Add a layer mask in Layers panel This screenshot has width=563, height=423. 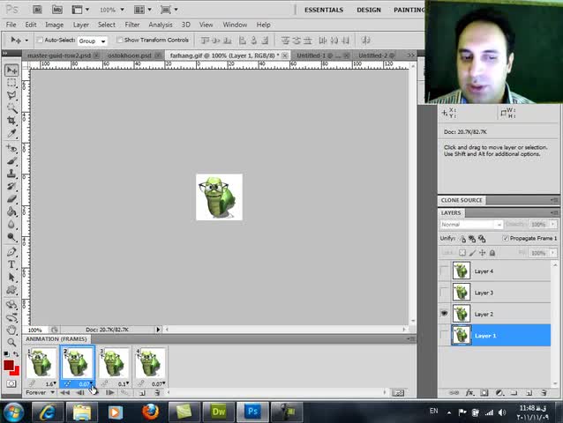[484, 392]
